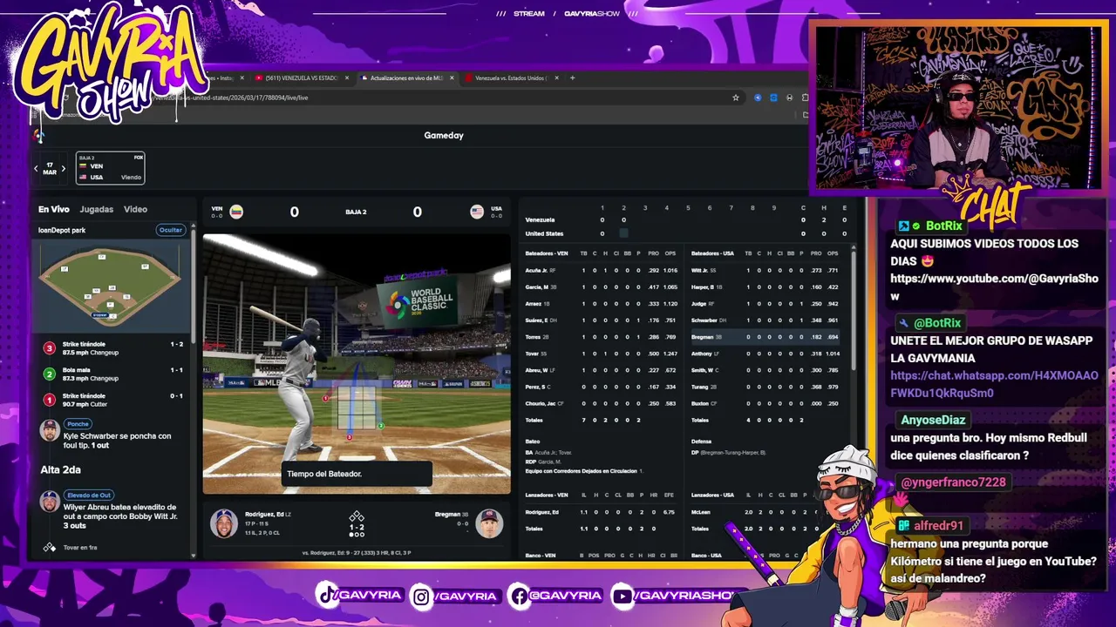
Task: Click the outs indicator dots below count
Action: (x=357, y=535)
